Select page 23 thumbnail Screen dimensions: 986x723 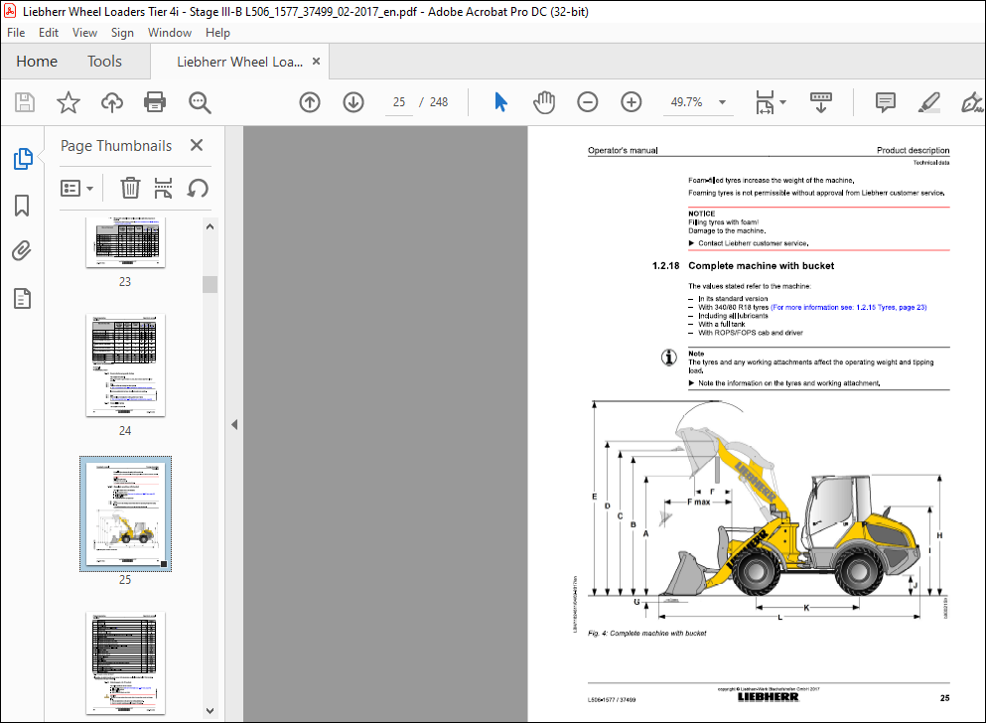(x=125, y=242)
